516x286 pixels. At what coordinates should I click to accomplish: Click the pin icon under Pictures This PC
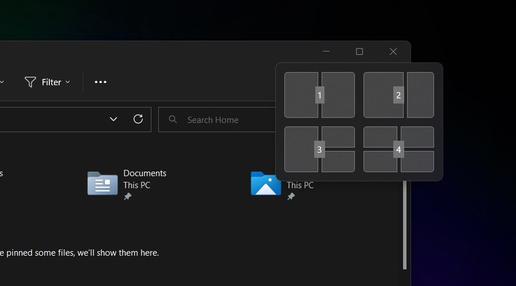pyautogui.click(x=291, y=196)
